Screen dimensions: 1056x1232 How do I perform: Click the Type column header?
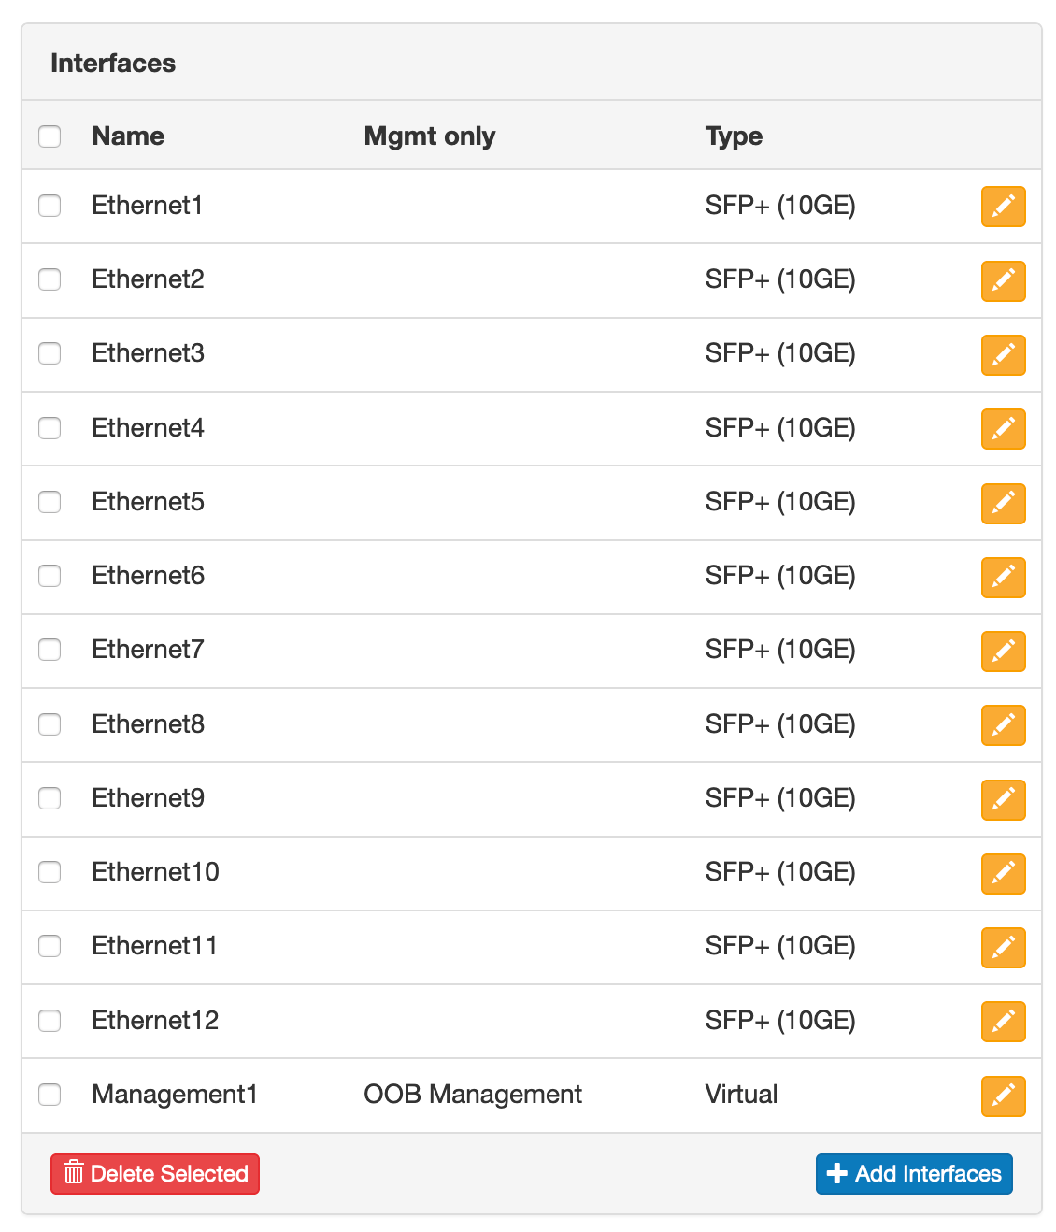pos(734,136)
